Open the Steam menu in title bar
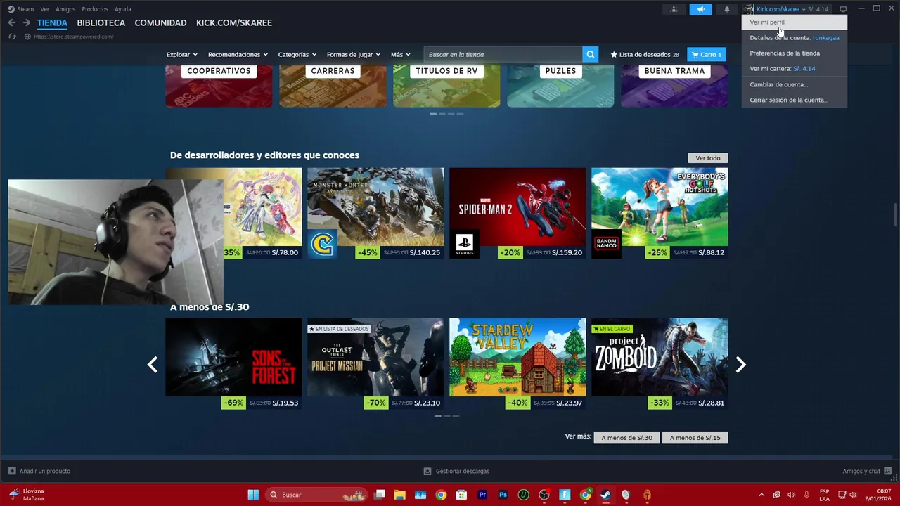The width and height of the screenshot is (900, 506). [21, 9]
